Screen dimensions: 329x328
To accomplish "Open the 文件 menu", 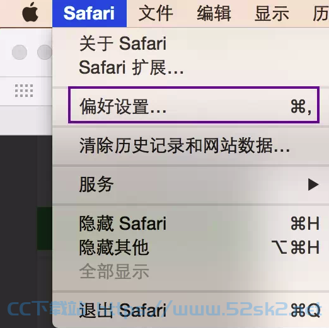I will click(x=156, y=13).
